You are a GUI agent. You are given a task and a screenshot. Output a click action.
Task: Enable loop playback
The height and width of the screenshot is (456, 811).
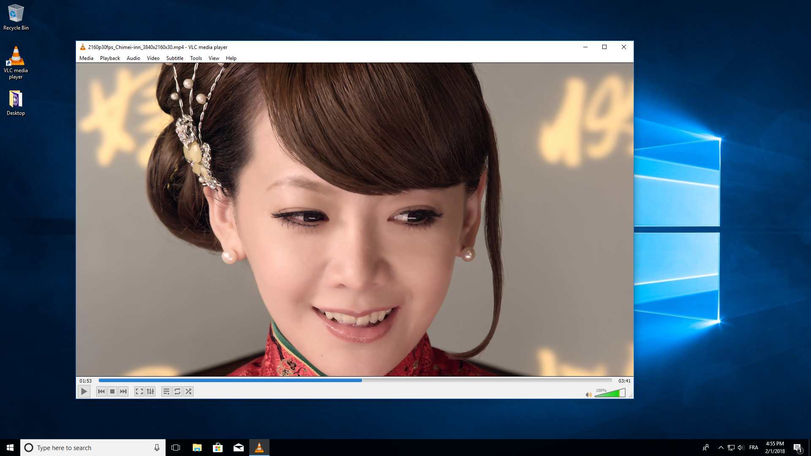[177, 391]
